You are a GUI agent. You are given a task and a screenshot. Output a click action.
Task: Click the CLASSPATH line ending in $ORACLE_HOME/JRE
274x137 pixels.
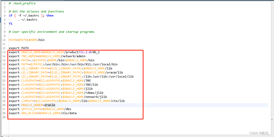(x=50, y=81)
